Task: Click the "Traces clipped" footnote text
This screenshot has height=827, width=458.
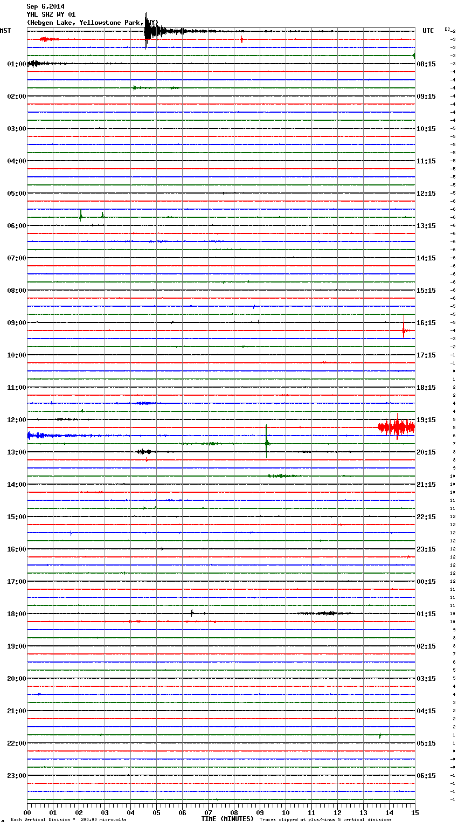Action: click(325, 819)
